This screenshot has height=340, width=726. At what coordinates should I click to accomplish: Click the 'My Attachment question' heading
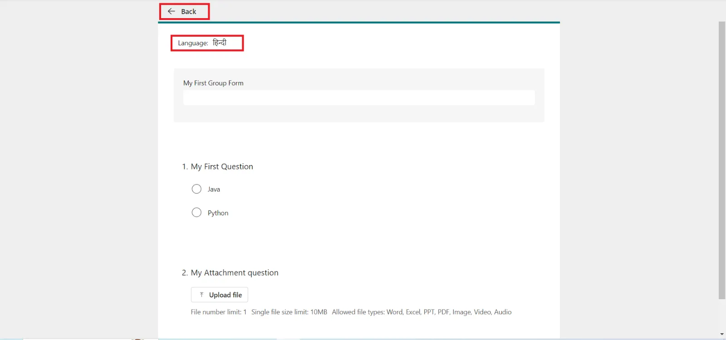[x=235, y=272]
